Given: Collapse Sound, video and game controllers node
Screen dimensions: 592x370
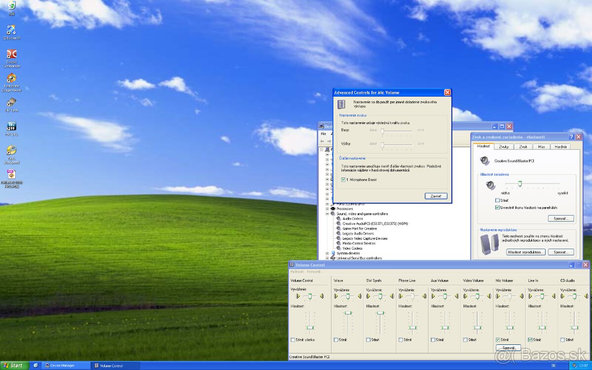Looking at the screenshot, I should click(327, 214).
